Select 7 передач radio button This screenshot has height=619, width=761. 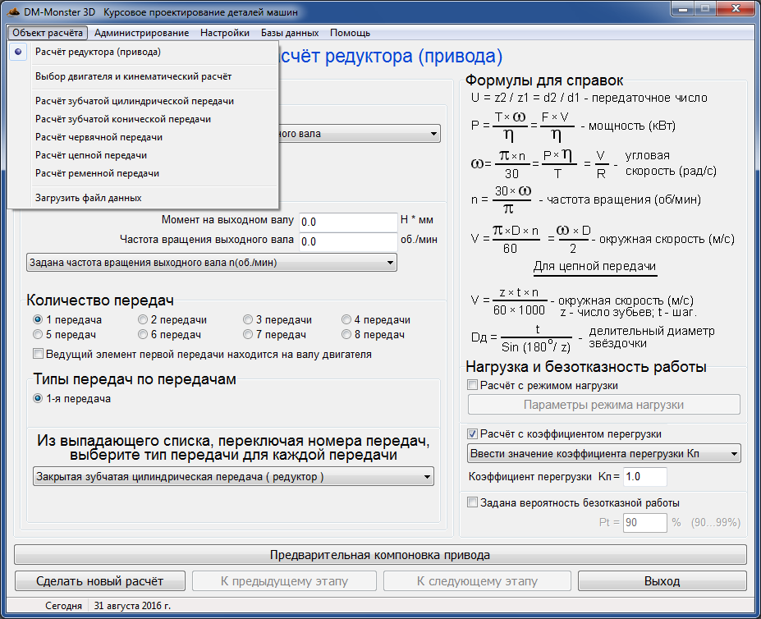[x=248, y=334]
